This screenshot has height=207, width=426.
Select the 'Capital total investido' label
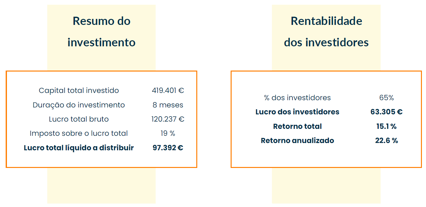click(x=79, y=90)
